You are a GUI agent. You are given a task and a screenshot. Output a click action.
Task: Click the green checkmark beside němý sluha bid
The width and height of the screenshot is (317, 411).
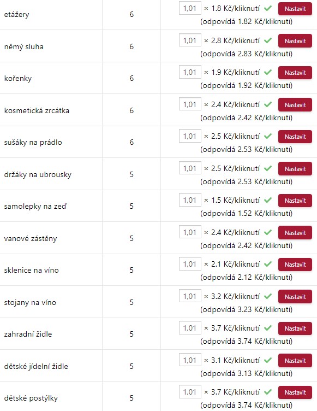pyautogui.click(x=268, y=40)
